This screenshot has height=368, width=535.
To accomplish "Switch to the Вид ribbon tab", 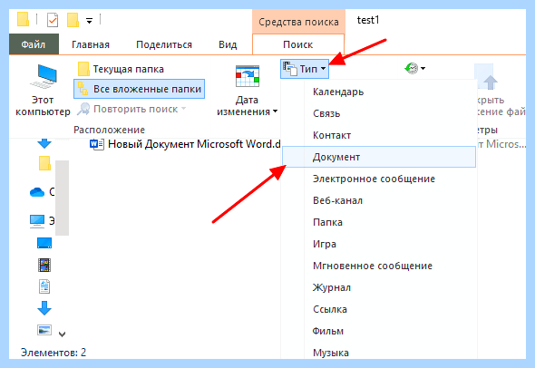I will click(x=228, y=44).
